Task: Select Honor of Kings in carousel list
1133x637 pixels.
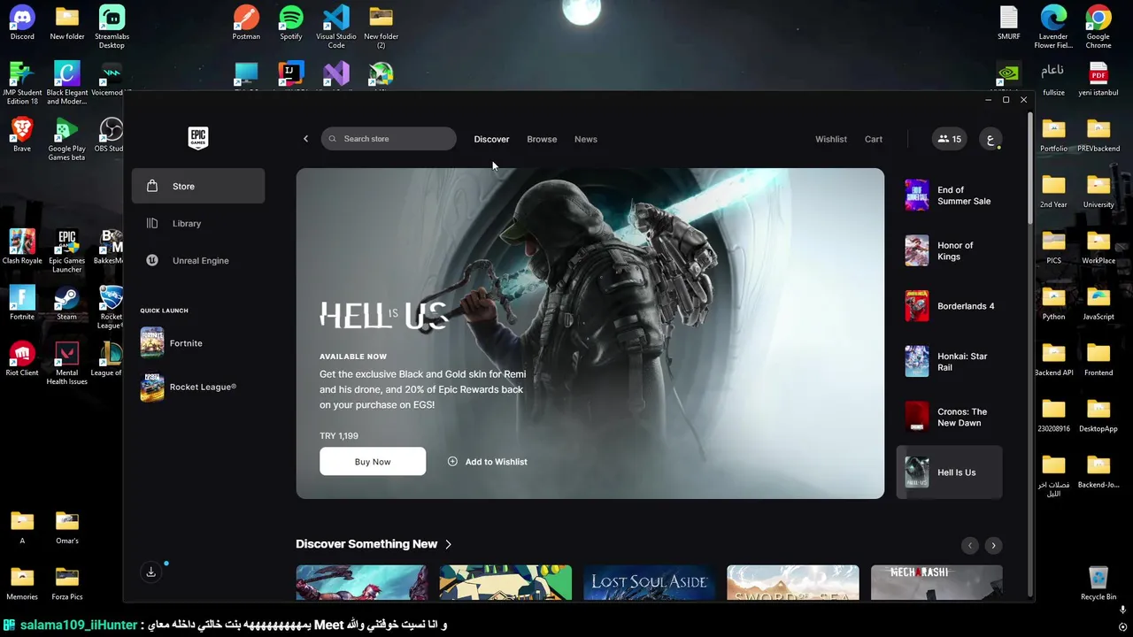Action: coord(949,251)
